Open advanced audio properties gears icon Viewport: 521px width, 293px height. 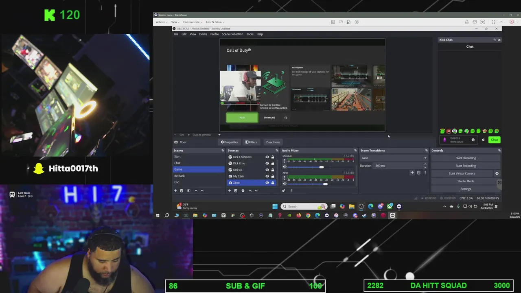284,190
